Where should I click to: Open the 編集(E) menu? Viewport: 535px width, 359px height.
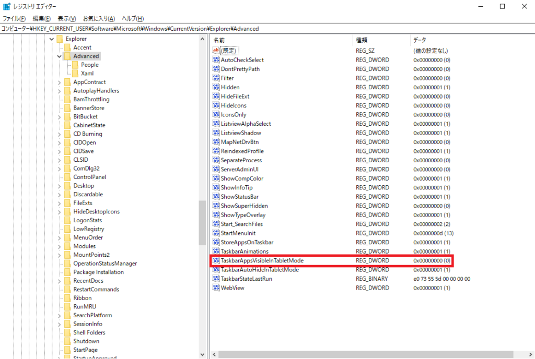[41, 18]
